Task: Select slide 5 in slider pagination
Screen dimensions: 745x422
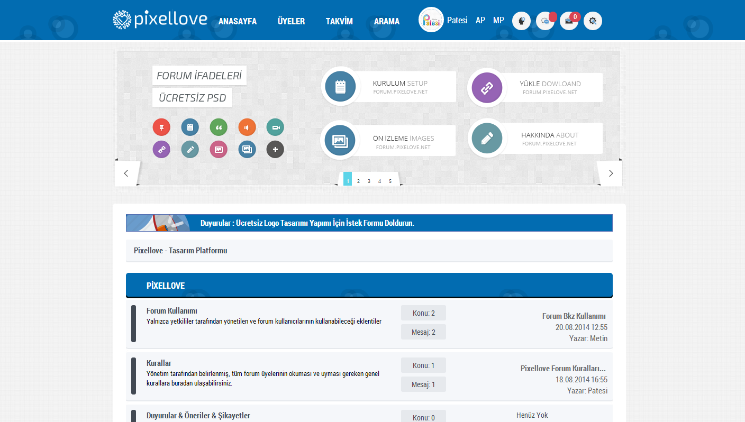Action: click(390, 181)
